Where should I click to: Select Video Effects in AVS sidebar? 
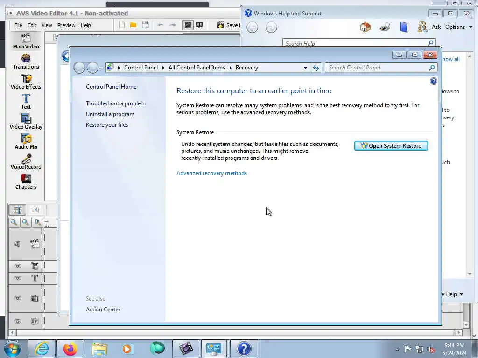click(x=26, y=82)
